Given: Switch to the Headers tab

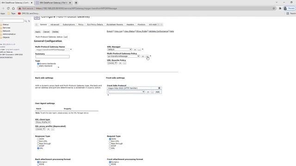Looking at the screenshot, I should [130, 24].
